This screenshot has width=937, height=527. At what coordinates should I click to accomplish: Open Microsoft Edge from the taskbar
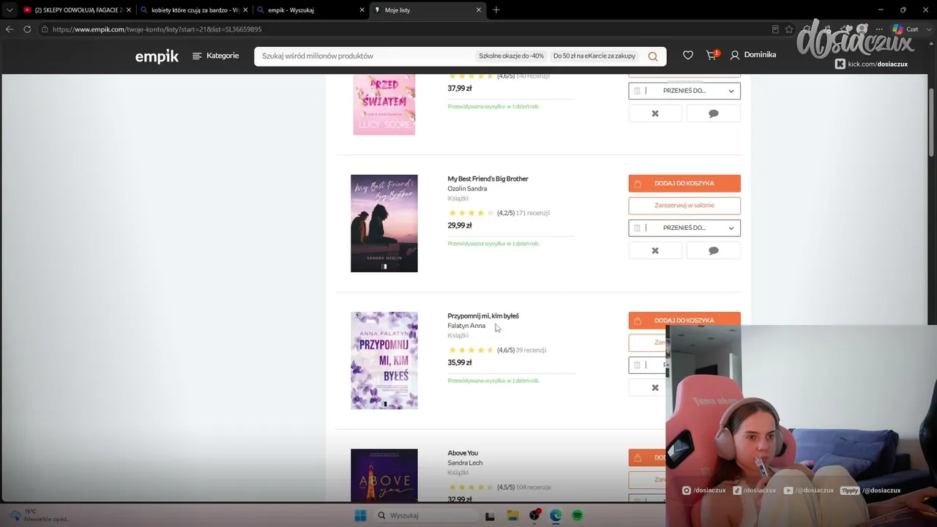[556, 515]
